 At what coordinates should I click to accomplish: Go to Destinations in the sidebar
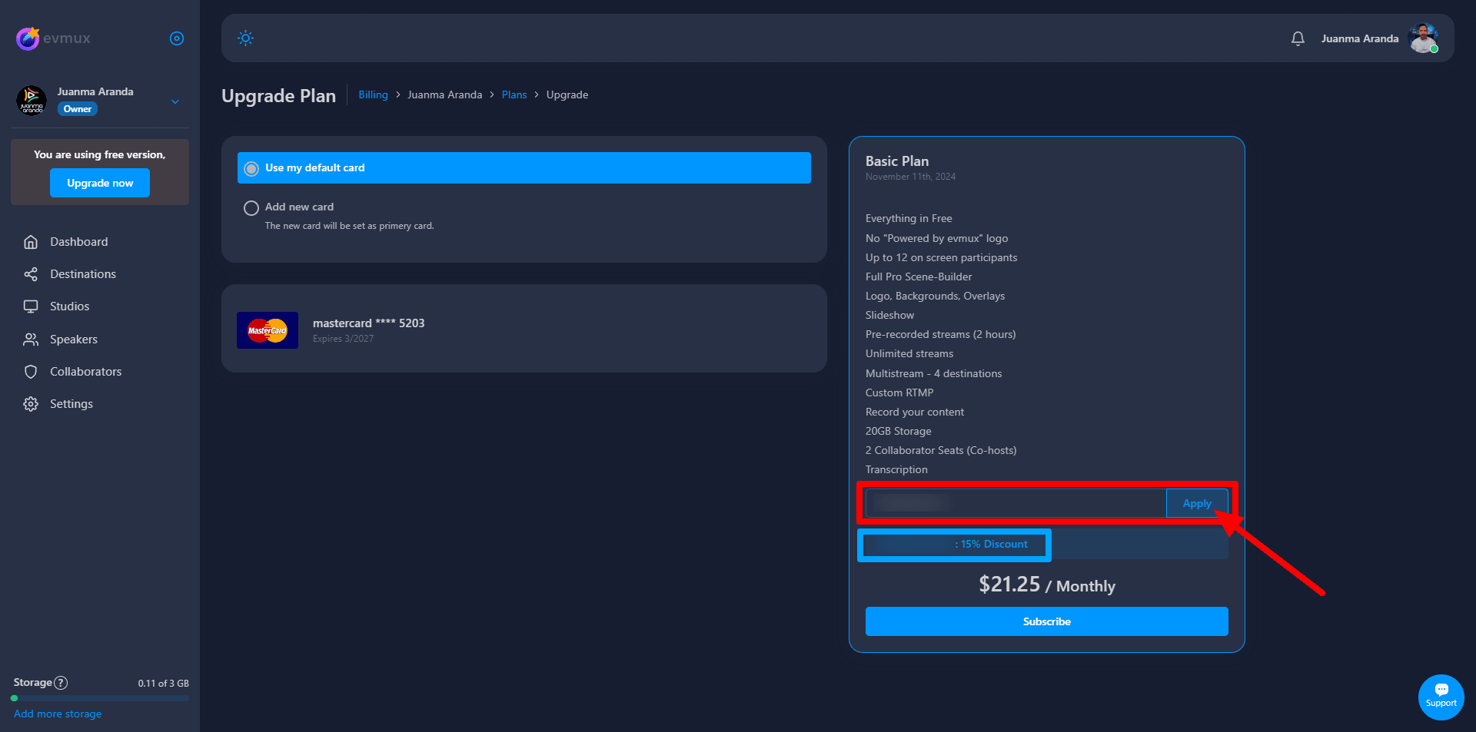coord(83,274)
